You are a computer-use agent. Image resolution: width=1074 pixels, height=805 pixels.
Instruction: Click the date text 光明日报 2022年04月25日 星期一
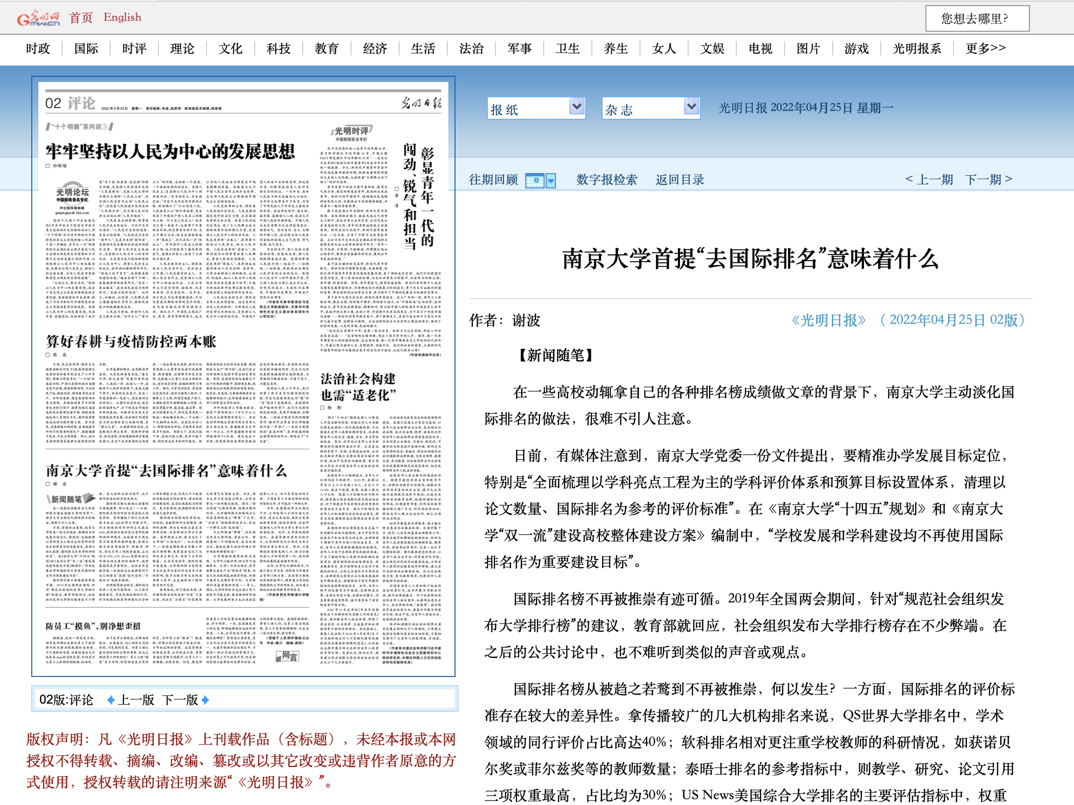(806, 108)
